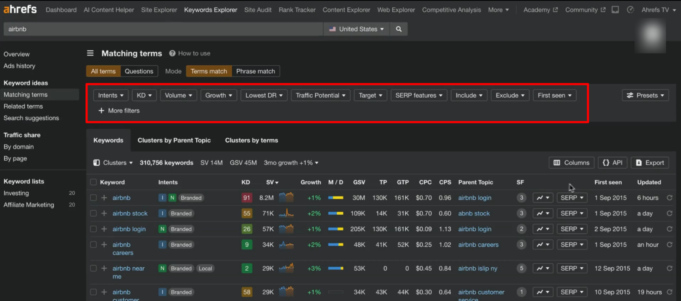Check the airbnb near me row checkbox
The width and height of the screenshot is (681, 301).
point(93,269)
